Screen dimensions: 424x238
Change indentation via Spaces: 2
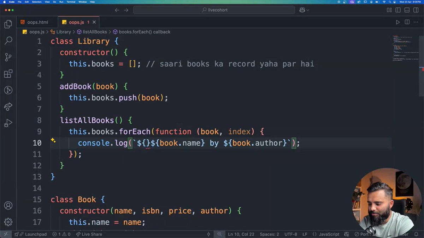pos(269,234)
